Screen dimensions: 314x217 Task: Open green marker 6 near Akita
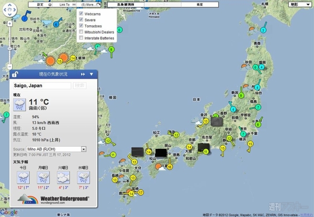pos(255,68)
